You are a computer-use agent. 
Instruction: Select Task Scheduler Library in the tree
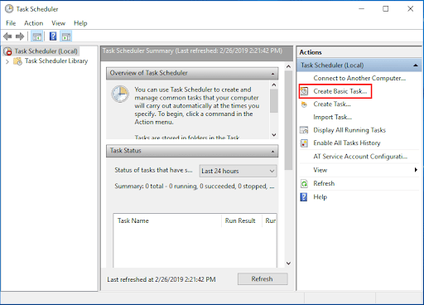56,61
